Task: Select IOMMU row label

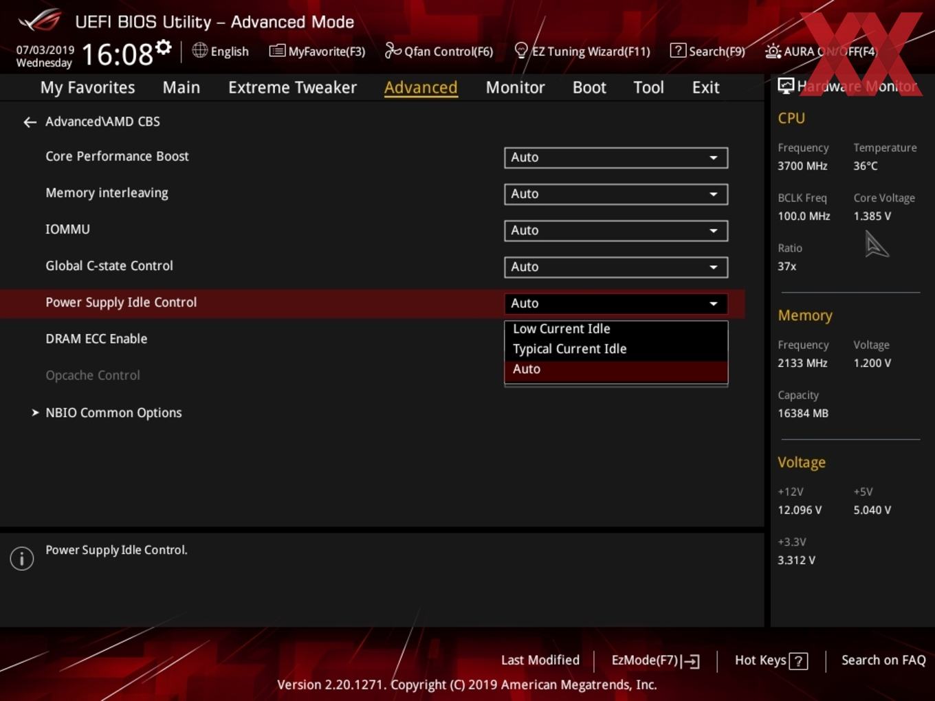Action: (x=67, y=230)
